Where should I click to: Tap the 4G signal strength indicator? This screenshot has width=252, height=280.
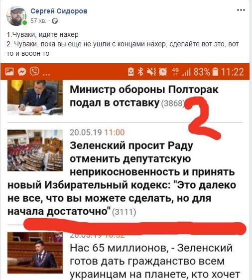[181, 72]
